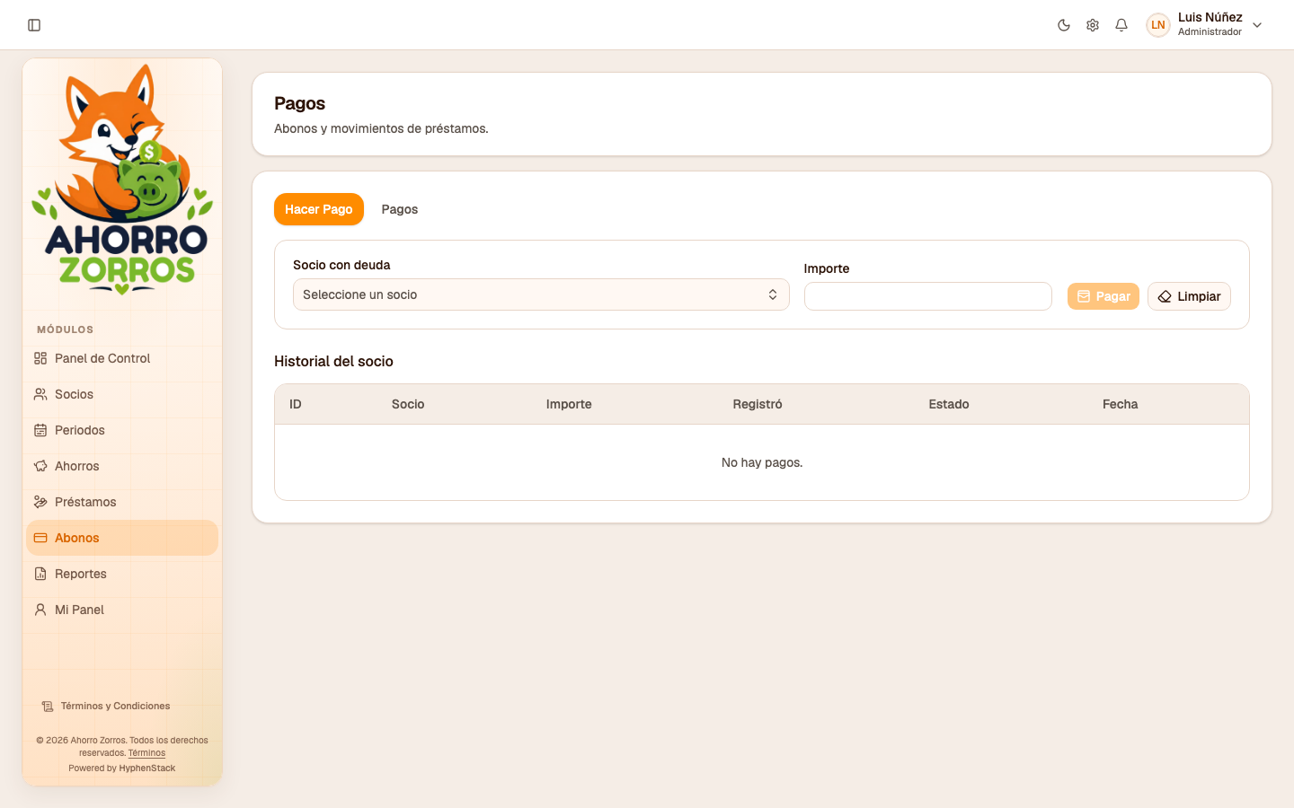Click the Historial del socio heading
Image resolution: width=1294 pixels, height=808 pixels.
click(333, 361)
